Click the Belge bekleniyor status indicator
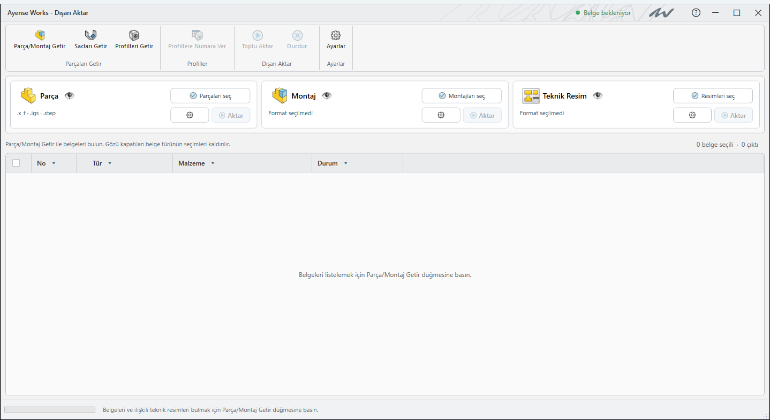 coord(603,13)
